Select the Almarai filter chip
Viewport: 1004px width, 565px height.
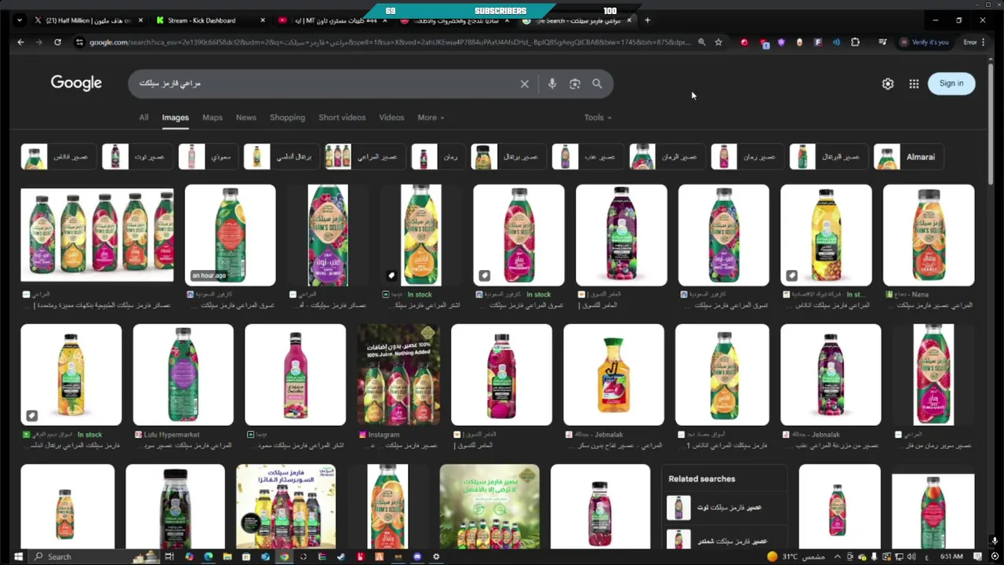coord(909,157)
